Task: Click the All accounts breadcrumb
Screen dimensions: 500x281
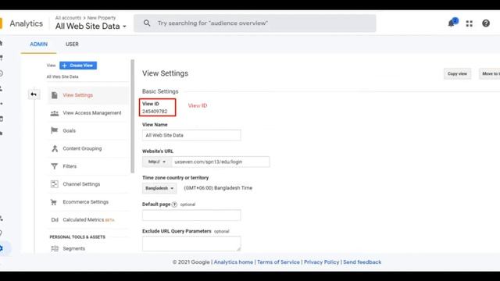Action: tap(68, 18)
